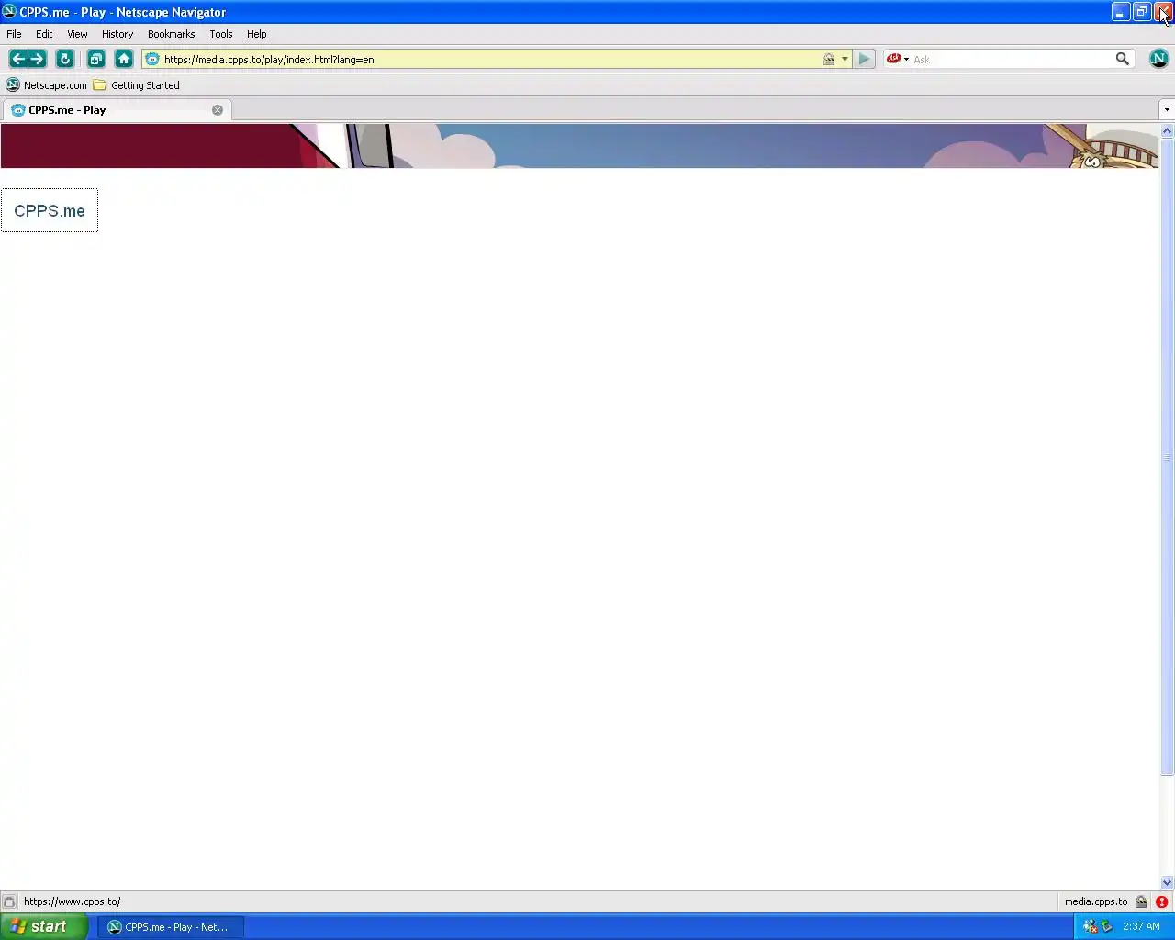1175x940 pixels.
Task: Click the Netscape icon in the title bar
Action: point(9,12)
